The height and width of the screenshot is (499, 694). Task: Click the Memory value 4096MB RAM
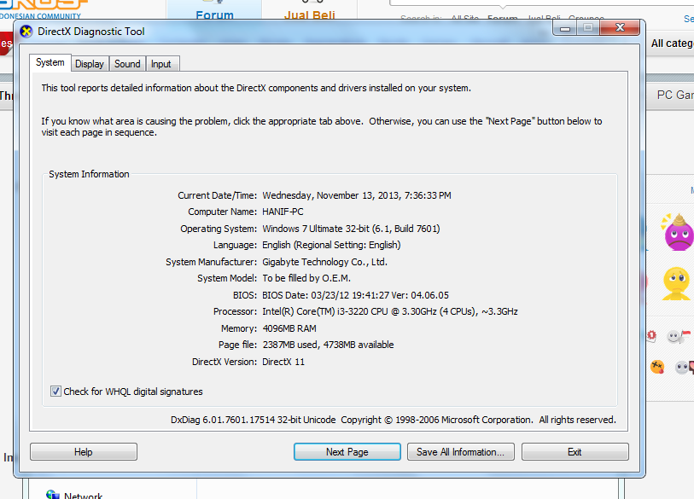coord(289,328)
